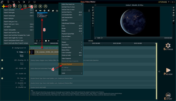Click the TPL circular toolbar icon

20,6
